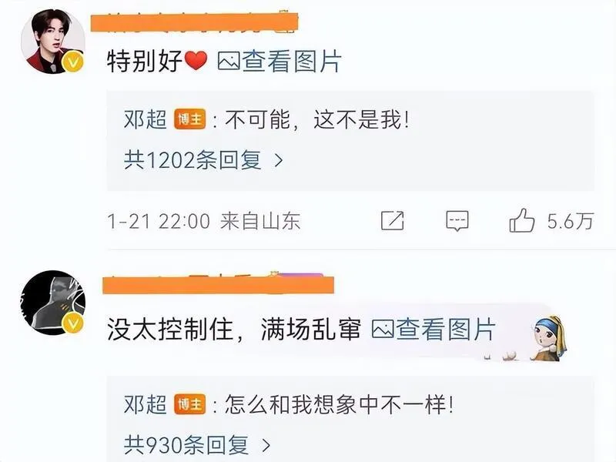Click reply text 不可能，这不是我
Image resolution: width=616 pixels, height=462 pixels.
click(x=318, y=119)
